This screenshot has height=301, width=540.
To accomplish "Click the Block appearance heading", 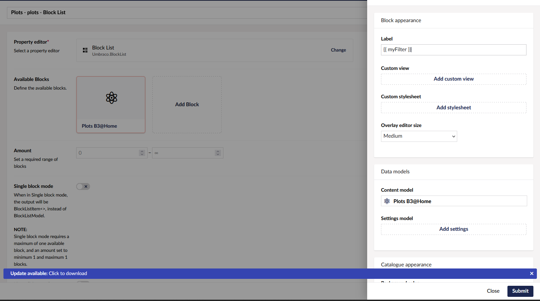I will (x=401, y=20).
